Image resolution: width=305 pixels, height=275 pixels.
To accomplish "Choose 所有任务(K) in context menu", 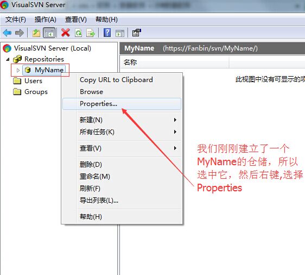I will [x=122, y=132].
